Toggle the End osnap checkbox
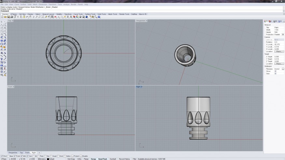Screen dimensions: 285x160 2,156
